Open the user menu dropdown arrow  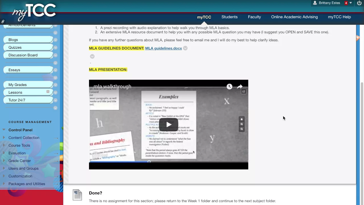pos(351,3)
